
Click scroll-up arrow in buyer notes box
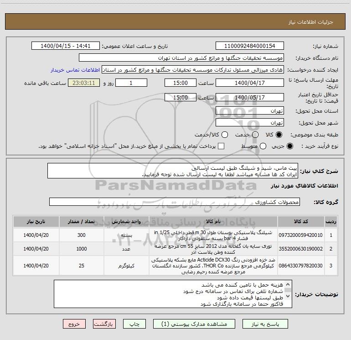coord(288,284)
